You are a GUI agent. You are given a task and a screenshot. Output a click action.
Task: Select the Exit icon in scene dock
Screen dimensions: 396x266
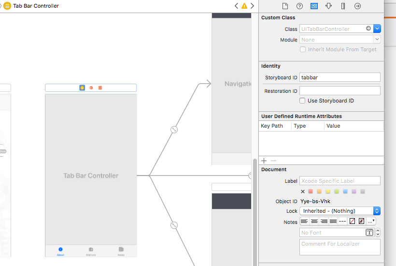pyautogui.click(x=100, y=88)
